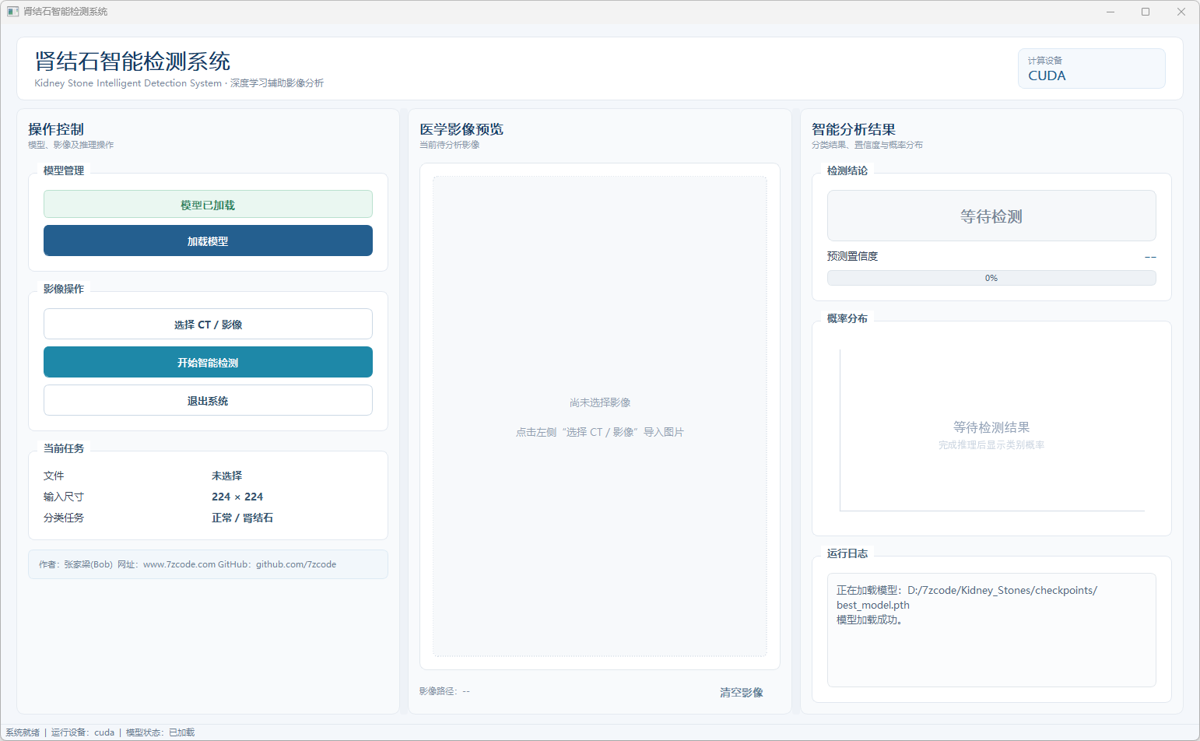Click 退出系统 to exit
The height and width of the screenshot is (741, 1200).
pos(208,400)
